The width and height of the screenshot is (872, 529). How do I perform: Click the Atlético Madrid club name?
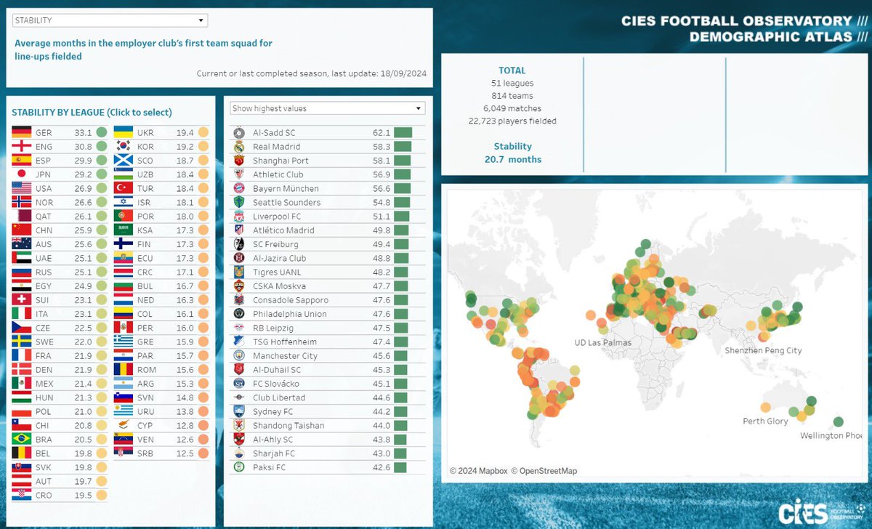283,230
